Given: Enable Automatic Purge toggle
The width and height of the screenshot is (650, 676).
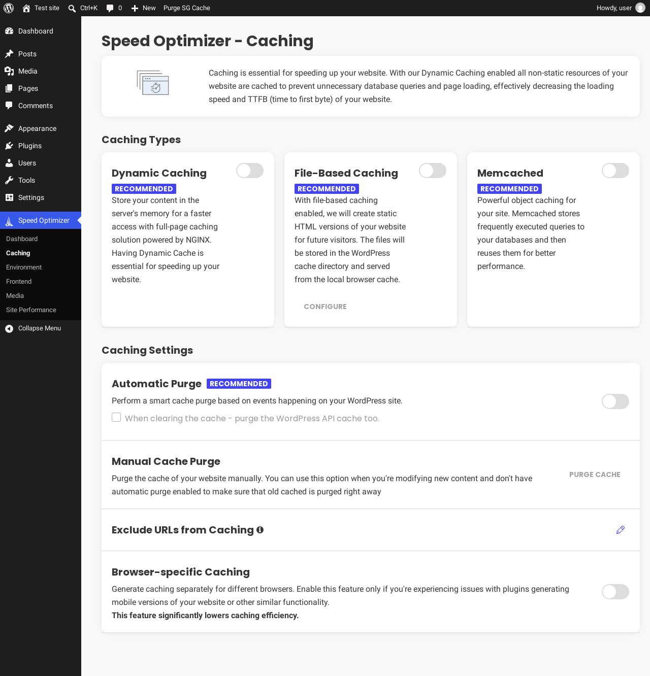Looking at the screenshot, I should tap(615, 401).
